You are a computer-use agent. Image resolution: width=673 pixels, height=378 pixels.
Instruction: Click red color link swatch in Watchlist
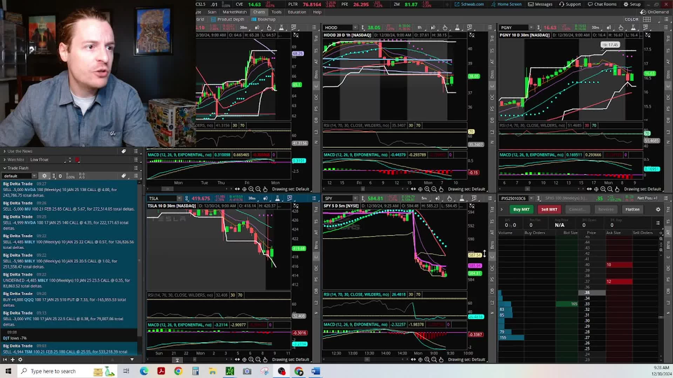(77, 160)
